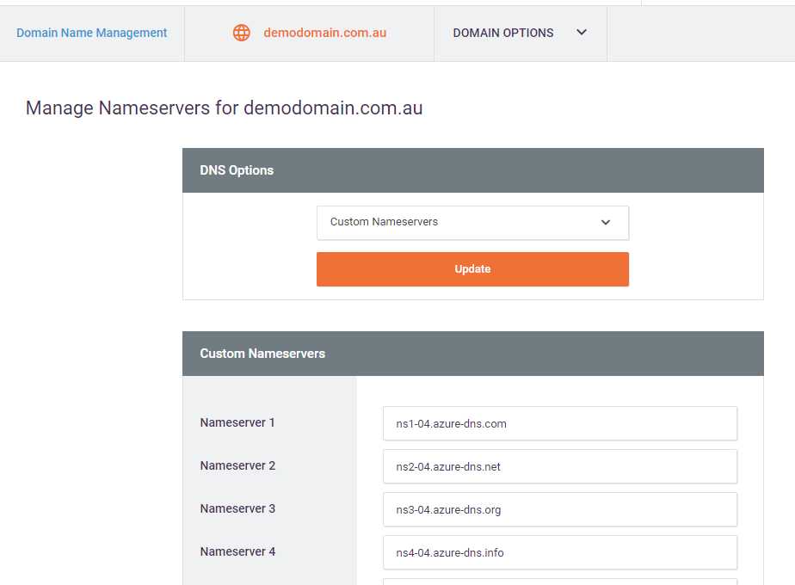795x585 pixels.
Task: Open the Domain Name Management link
Action: coord(92,33)
